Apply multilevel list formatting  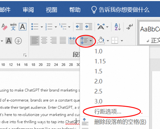[x=63, y=27]
